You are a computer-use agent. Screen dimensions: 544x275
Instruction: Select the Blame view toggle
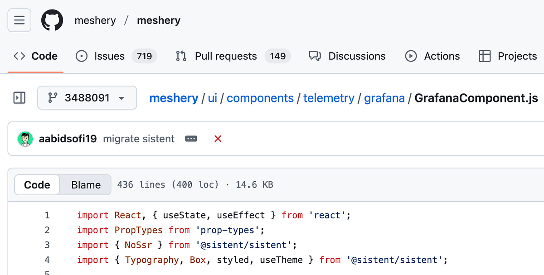point(86,185)
